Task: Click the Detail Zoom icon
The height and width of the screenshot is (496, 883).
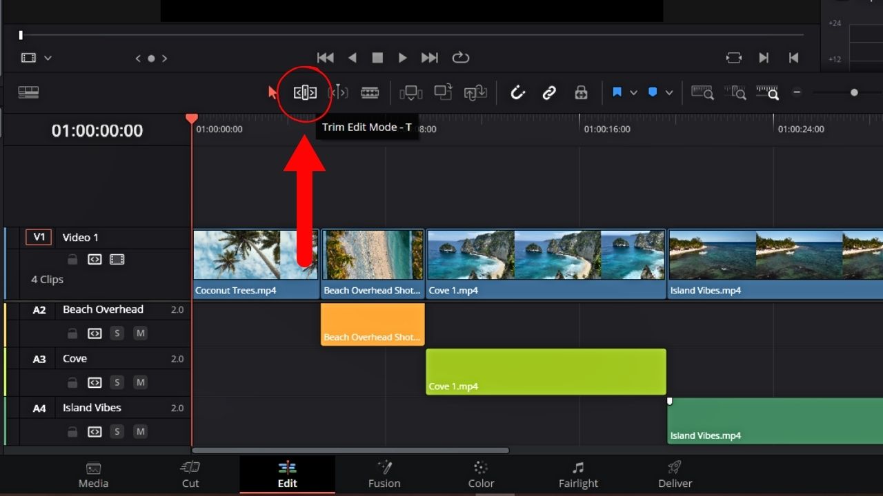Action: [735, 92]
